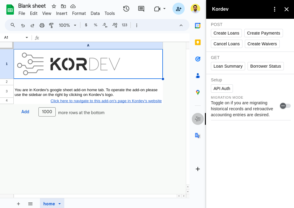This screenshot has width=294, height=208.
Task: Open Google Keep side panel
Action: click(x=197, y=42)
